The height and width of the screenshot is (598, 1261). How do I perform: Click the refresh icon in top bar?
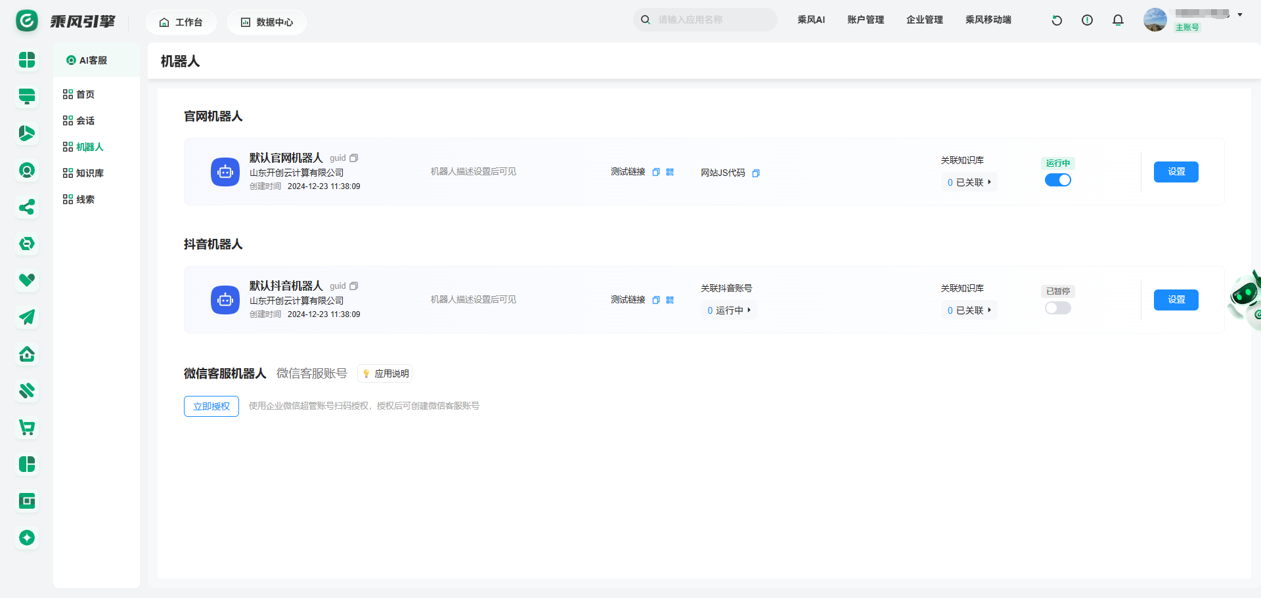tap(1057, 20)
